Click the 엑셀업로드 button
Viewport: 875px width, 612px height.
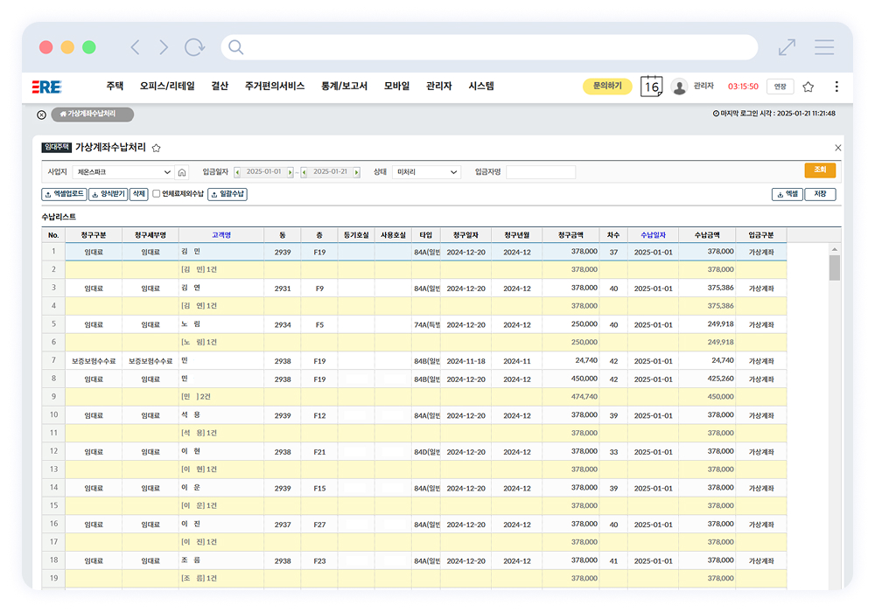tap(64, 194)
